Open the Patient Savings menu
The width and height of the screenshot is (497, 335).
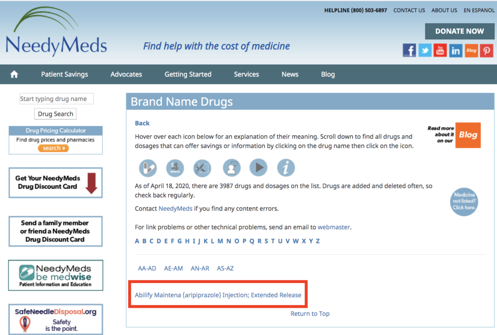click(x=65, y=74)
